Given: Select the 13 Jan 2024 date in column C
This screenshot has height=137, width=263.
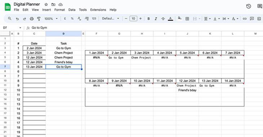Looking at the screenshot, I should (x=34, y=67).
